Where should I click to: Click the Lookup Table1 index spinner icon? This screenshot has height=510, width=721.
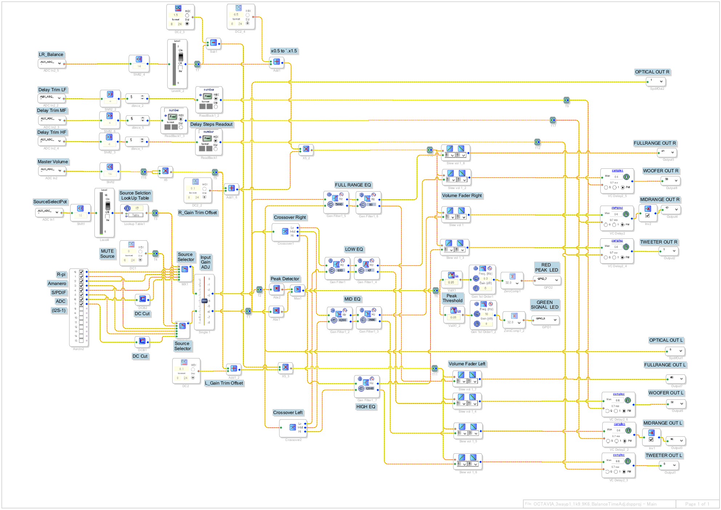click(128, 208)
